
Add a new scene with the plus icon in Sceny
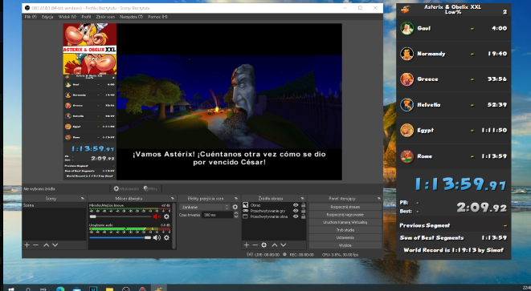click(27, 245)
